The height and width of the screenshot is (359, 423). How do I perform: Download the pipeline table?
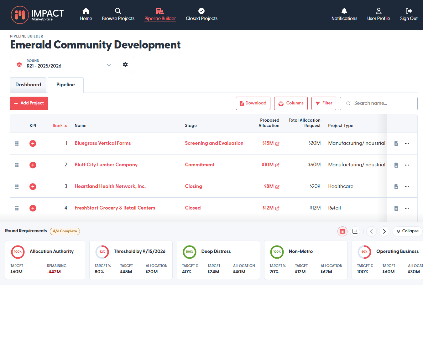point(253,103)
